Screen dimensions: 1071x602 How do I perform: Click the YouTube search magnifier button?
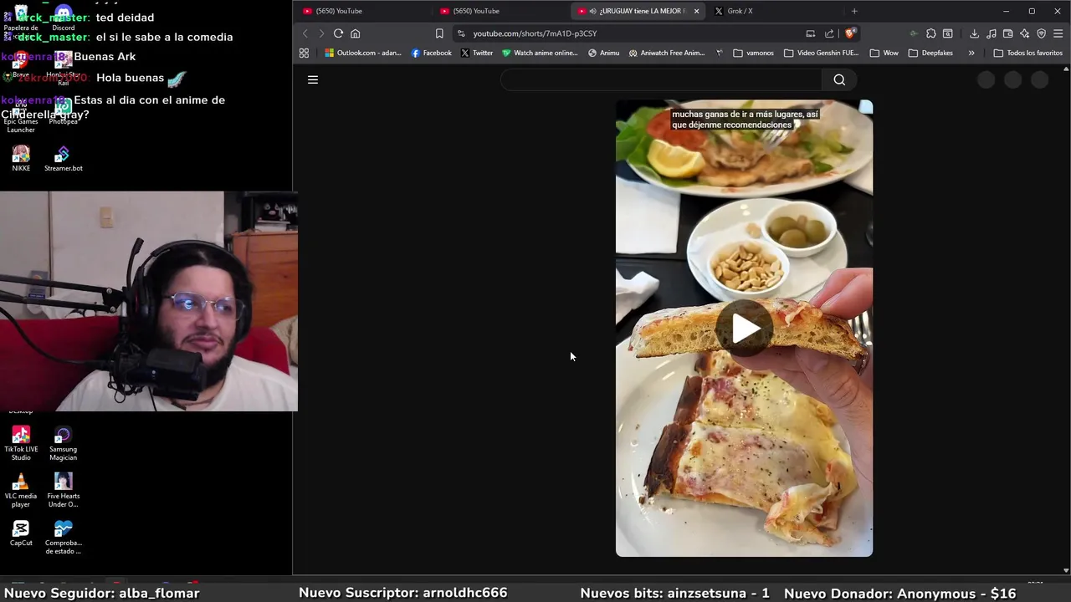click(839, 79)
